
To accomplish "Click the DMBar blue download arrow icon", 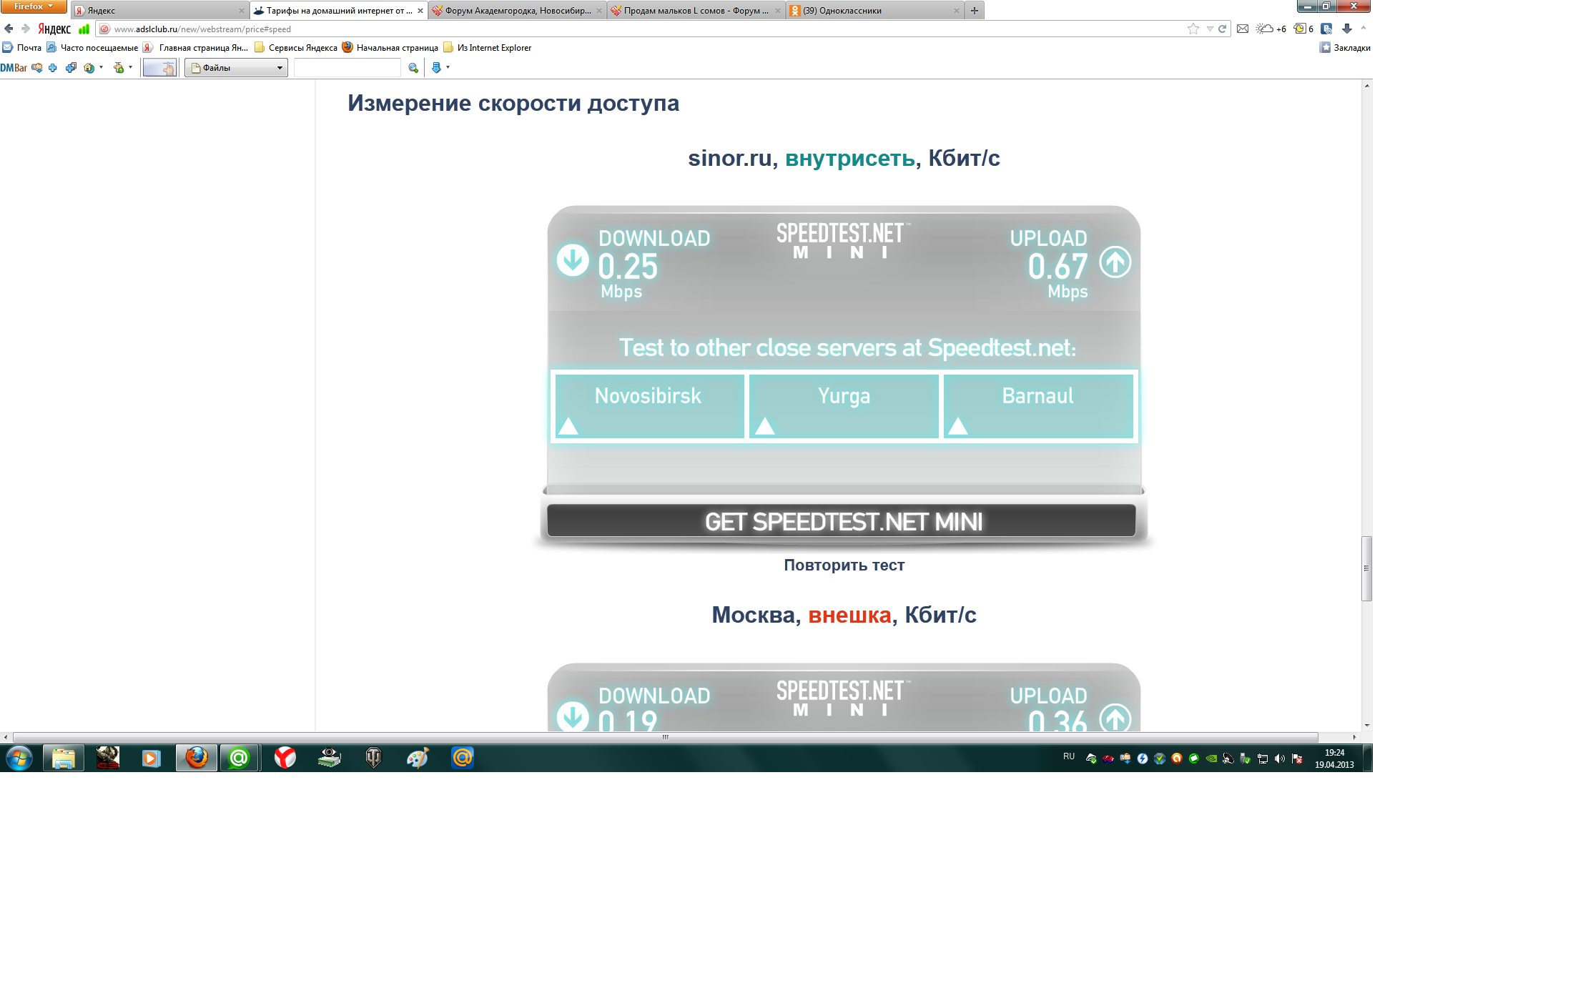I will tap(436, 68).
